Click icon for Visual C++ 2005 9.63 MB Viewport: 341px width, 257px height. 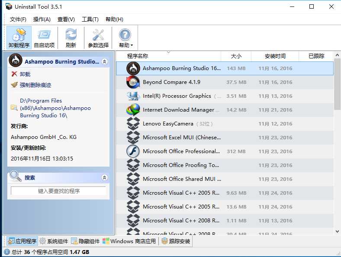click(x=133, y=193)
